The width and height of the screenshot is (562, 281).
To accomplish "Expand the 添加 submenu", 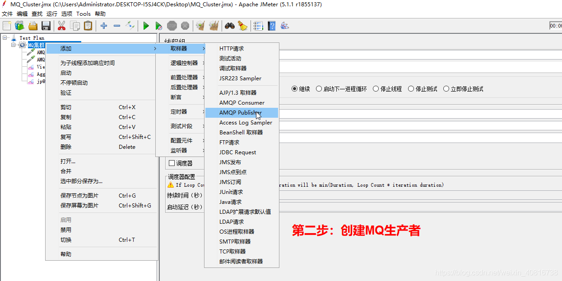I will coord(101,48).
